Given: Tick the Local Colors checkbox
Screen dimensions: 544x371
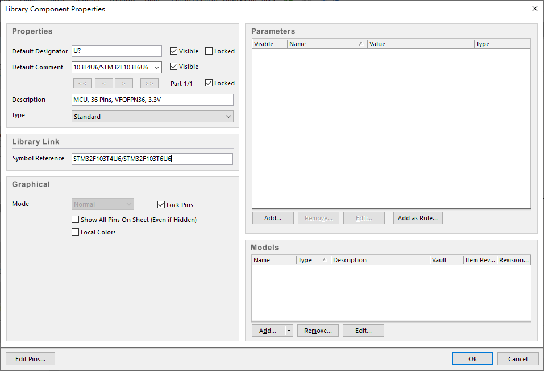Looking at the screenshot, I should click(76, 232).
